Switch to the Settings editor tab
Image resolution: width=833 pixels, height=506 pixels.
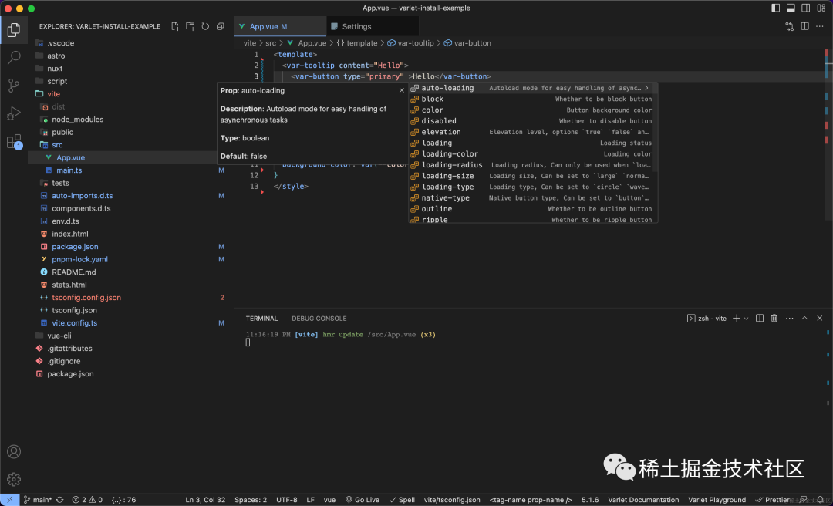[373, 26]
